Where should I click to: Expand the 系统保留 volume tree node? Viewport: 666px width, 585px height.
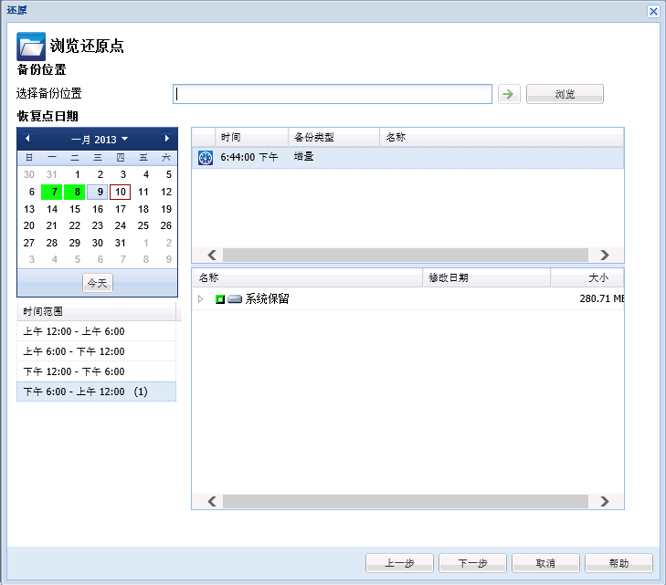tap(201, 299)
